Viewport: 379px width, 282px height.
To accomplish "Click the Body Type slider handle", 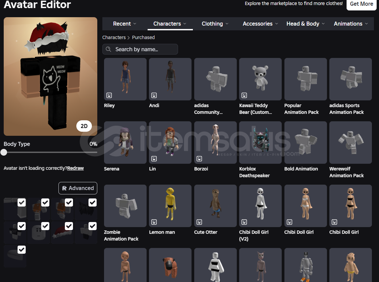I will click(x=4, y=152).
